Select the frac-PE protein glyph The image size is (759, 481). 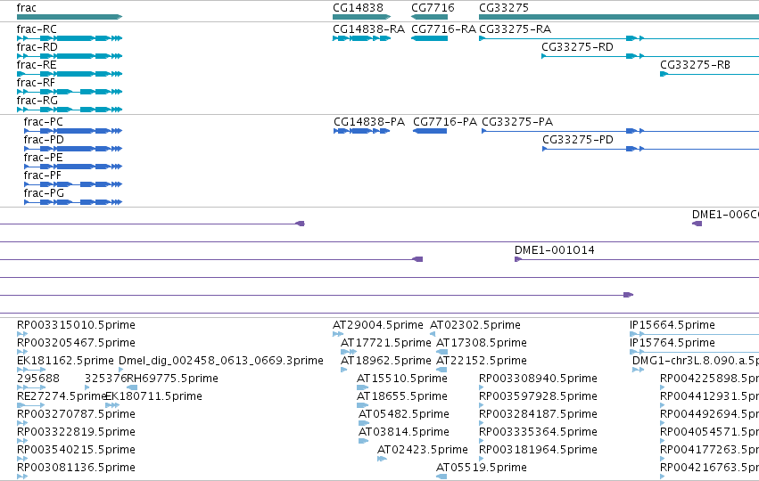pyautogui.click(x=73, y=167)
